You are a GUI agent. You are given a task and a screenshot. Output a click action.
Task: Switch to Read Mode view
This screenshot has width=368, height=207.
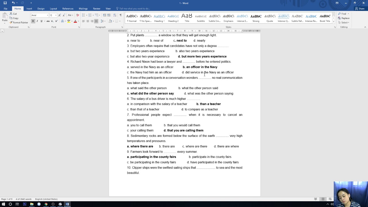(x=316, y=199)
